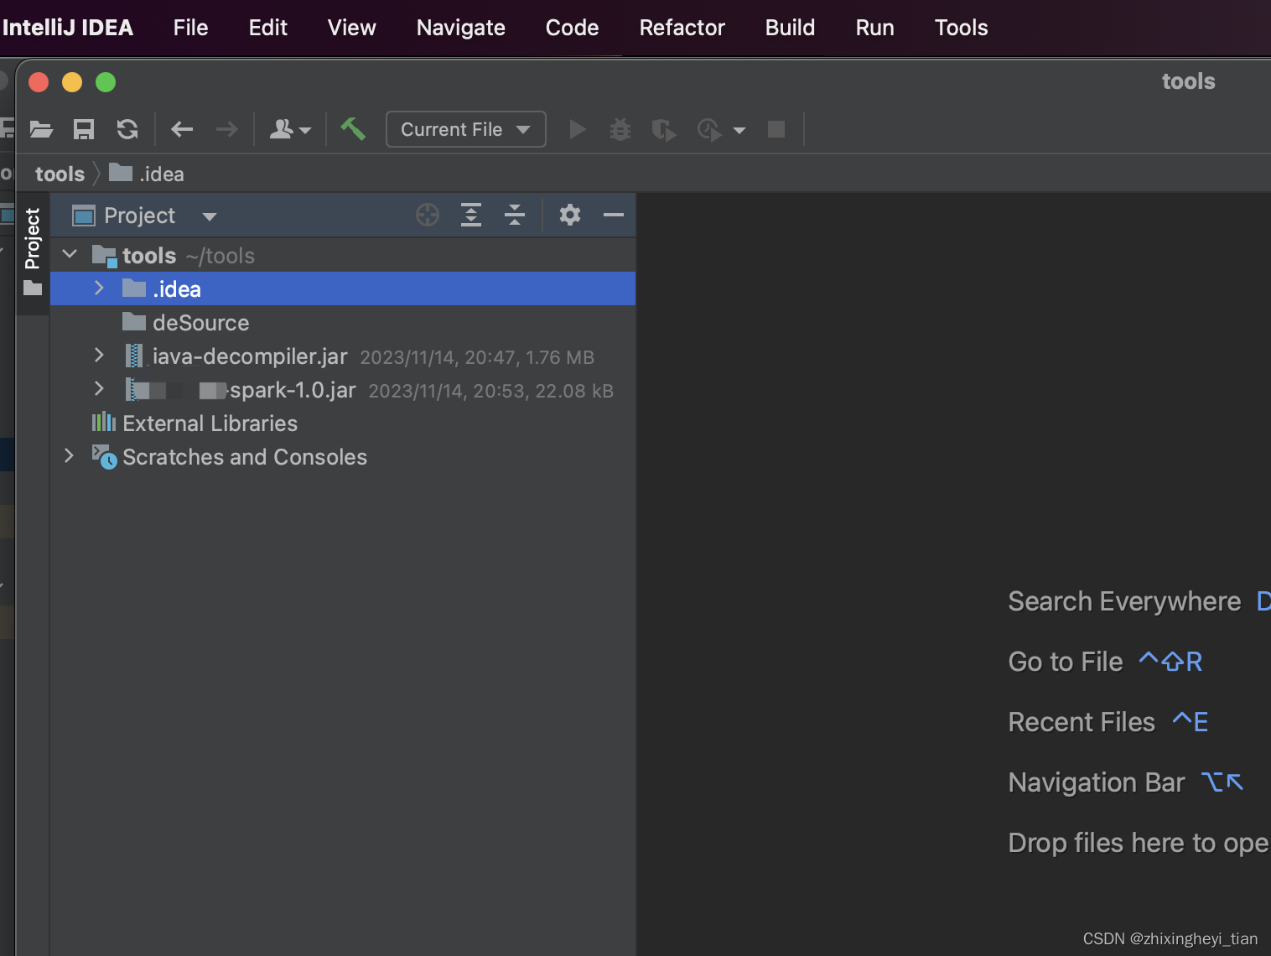Open Project panel gear options
This screenshot has height=956, width=1271.
tap(570, 216)
